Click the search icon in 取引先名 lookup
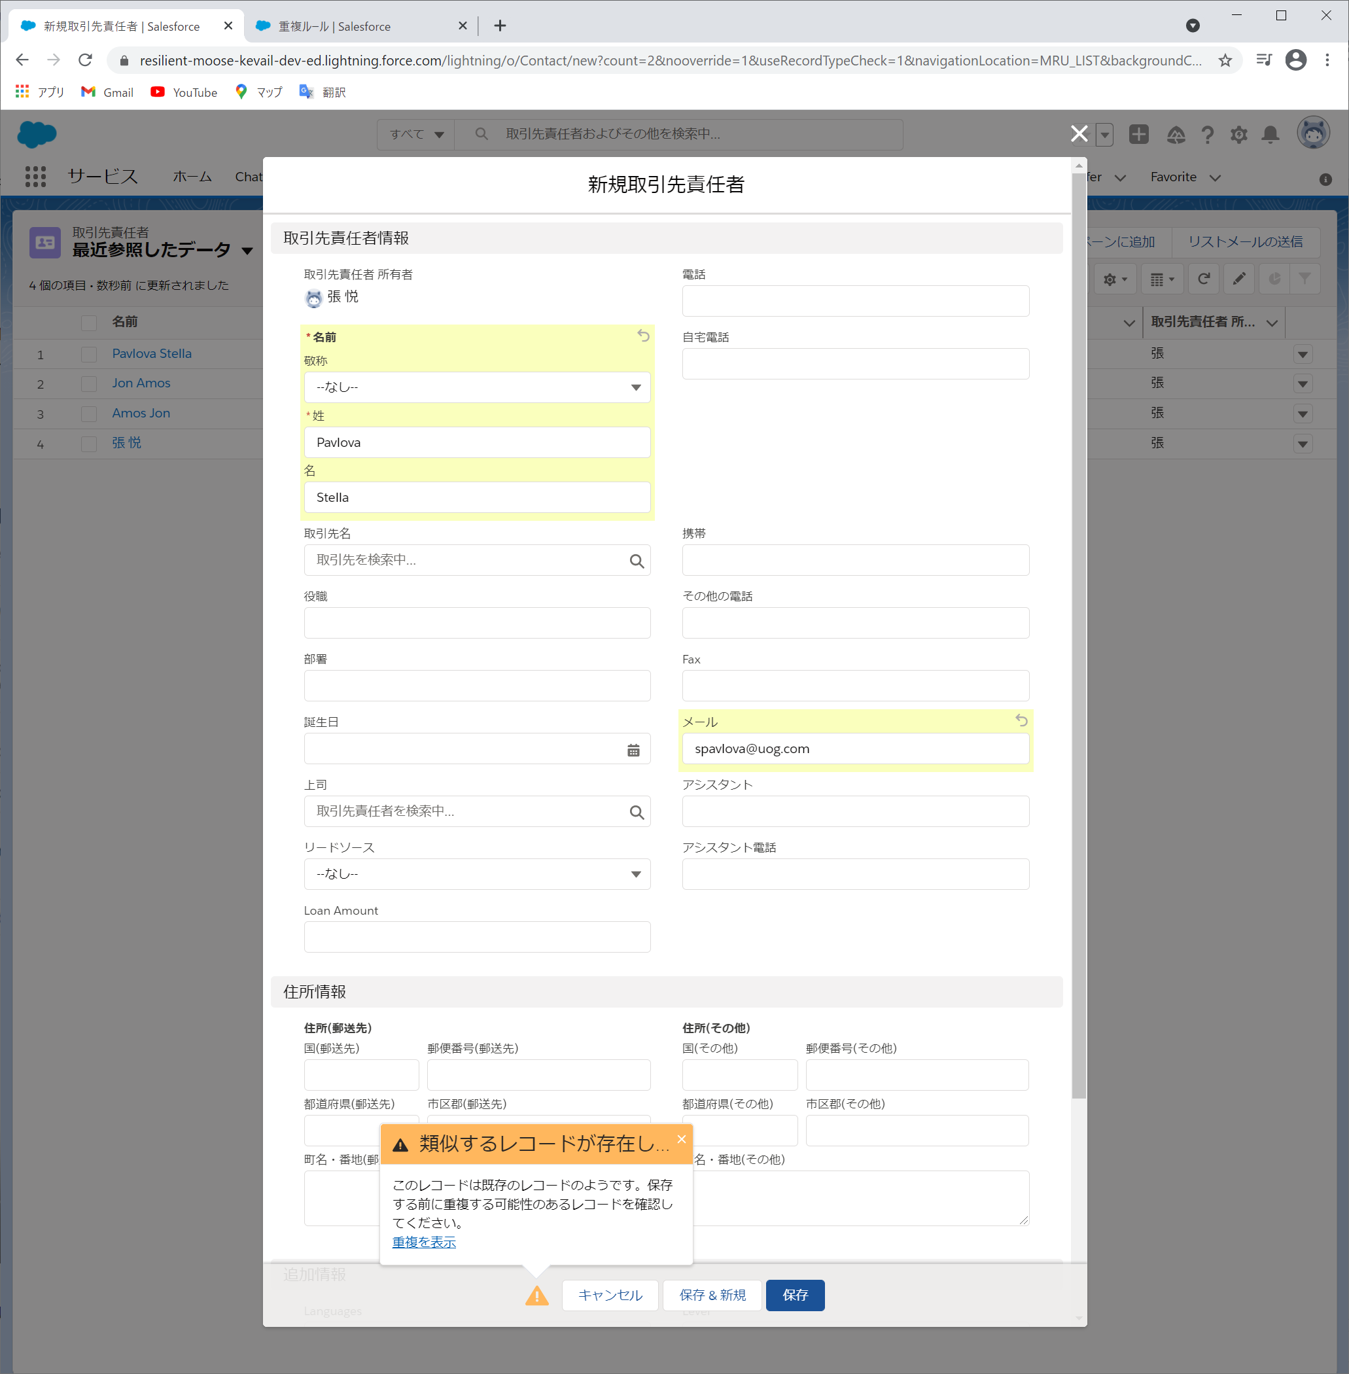The image size is (1349, 1374). coord(637,561)
